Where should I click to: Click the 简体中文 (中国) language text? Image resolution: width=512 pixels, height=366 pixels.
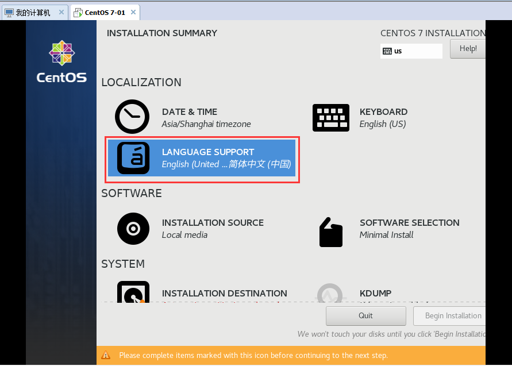[260, 164]
